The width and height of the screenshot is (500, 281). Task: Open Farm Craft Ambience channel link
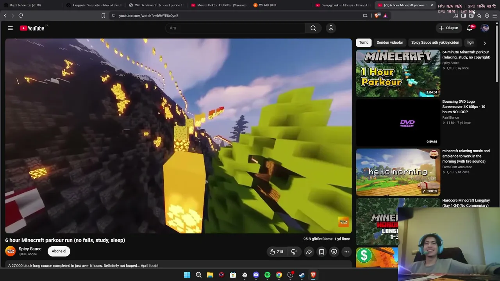point(457,167)
